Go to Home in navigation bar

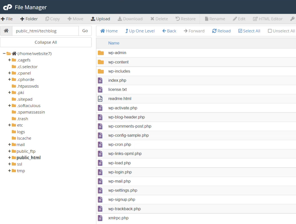point(109,31)
